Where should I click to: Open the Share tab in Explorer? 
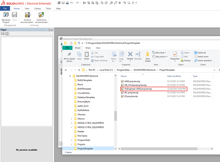tap(88, 48)
